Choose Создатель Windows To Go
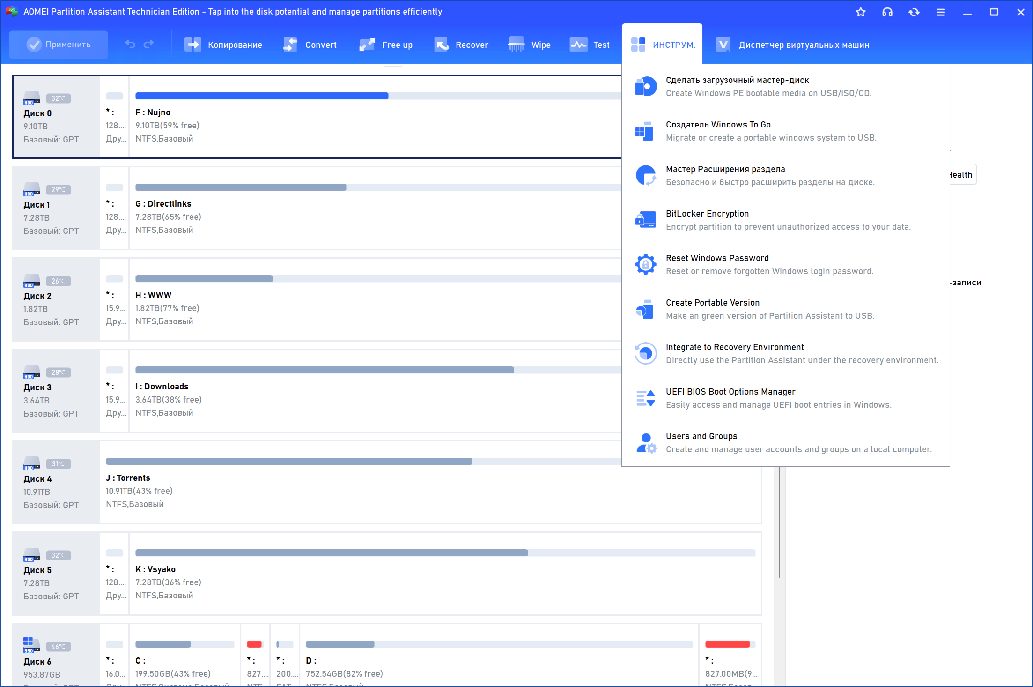The width and height of the screenshot is (1033, 687). pyautogui.click(x=786, y=131)
